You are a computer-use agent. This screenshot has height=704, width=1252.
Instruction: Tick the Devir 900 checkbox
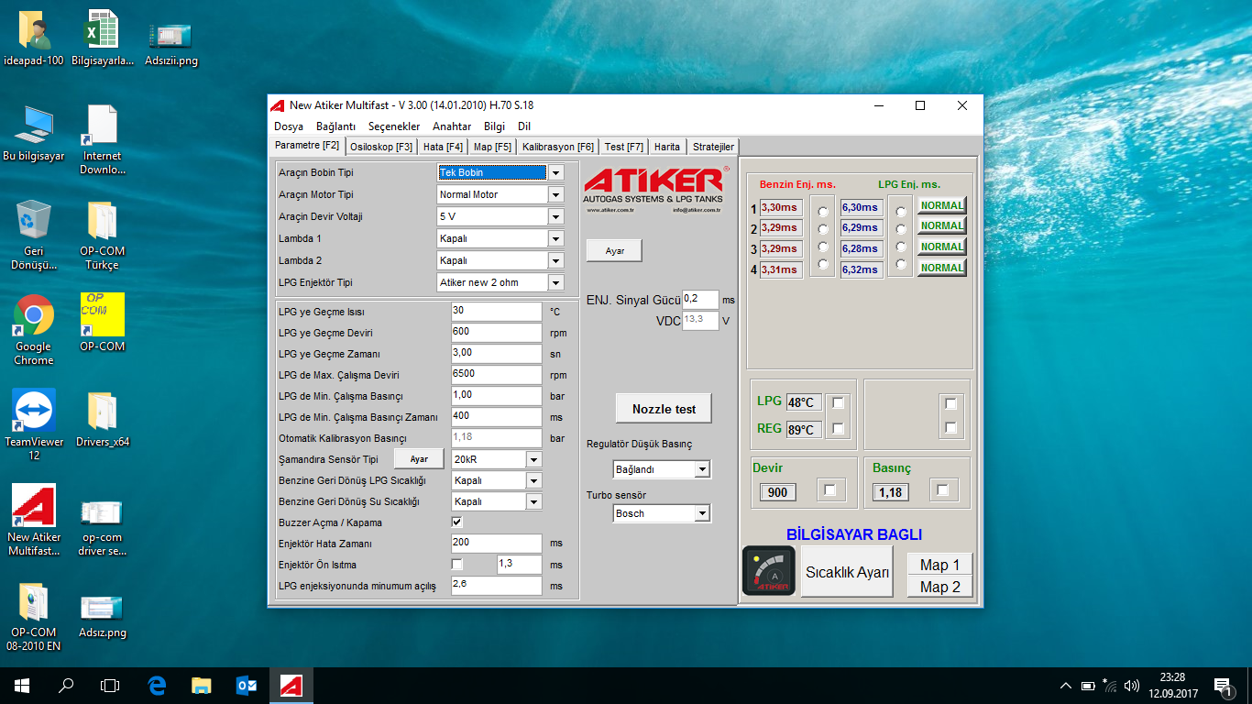(829, 490)
